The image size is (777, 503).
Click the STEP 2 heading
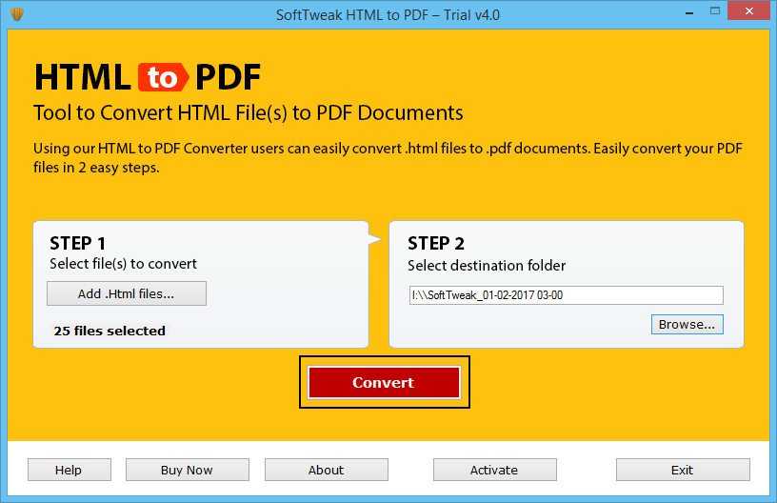(436, 243)
